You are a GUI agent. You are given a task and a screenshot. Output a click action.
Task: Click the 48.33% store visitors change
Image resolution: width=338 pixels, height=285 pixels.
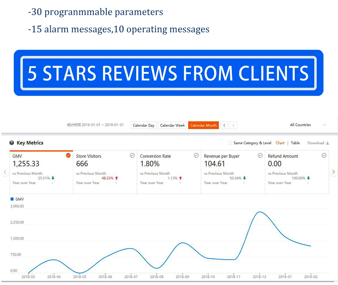coord(108,178)
